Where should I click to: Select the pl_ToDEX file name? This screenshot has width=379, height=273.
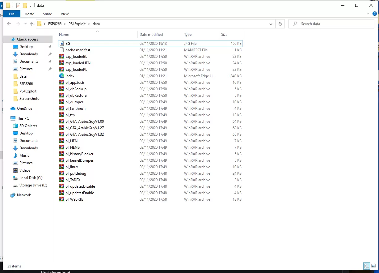(x=73, y=180)
